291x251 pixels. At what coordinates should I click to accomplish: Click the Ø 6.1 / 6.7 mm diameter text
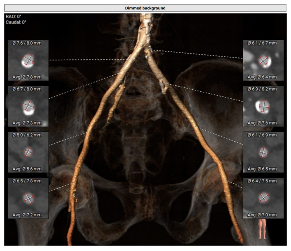pos(262,43)
